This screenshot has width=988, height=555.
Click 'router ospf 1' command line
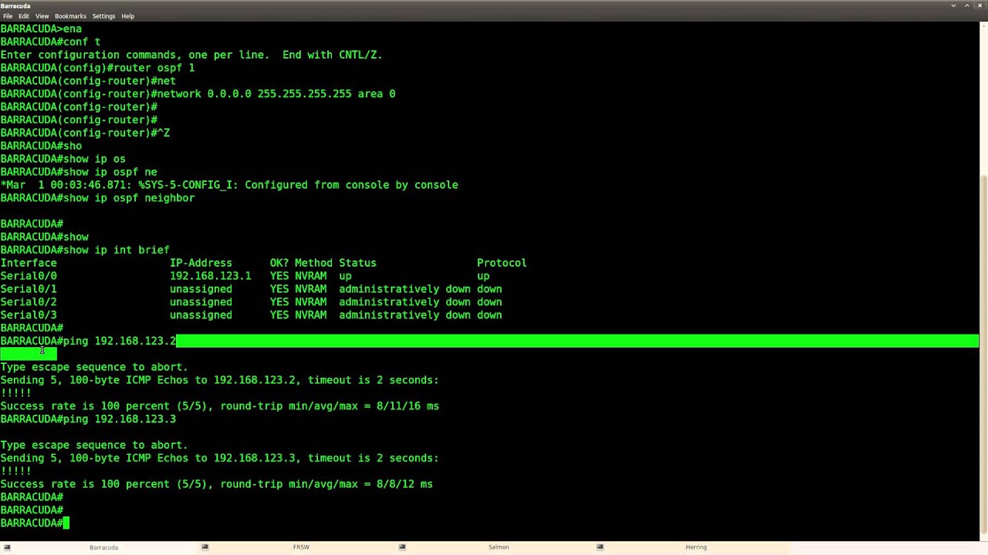click(x=97, y=68)
